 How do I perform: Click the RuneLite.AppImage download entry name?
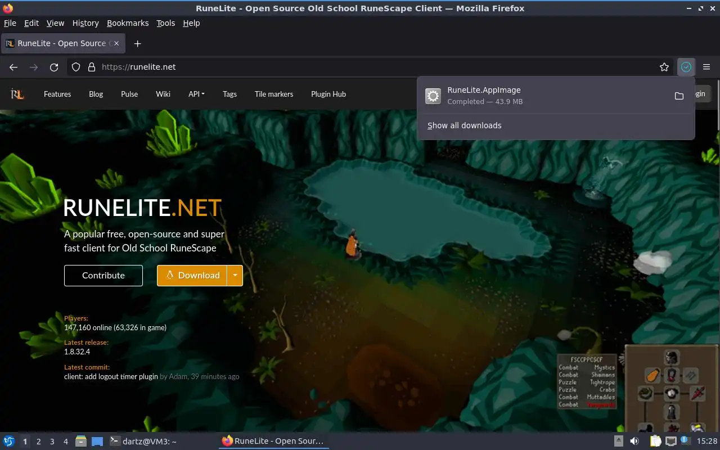coord(484,90)
